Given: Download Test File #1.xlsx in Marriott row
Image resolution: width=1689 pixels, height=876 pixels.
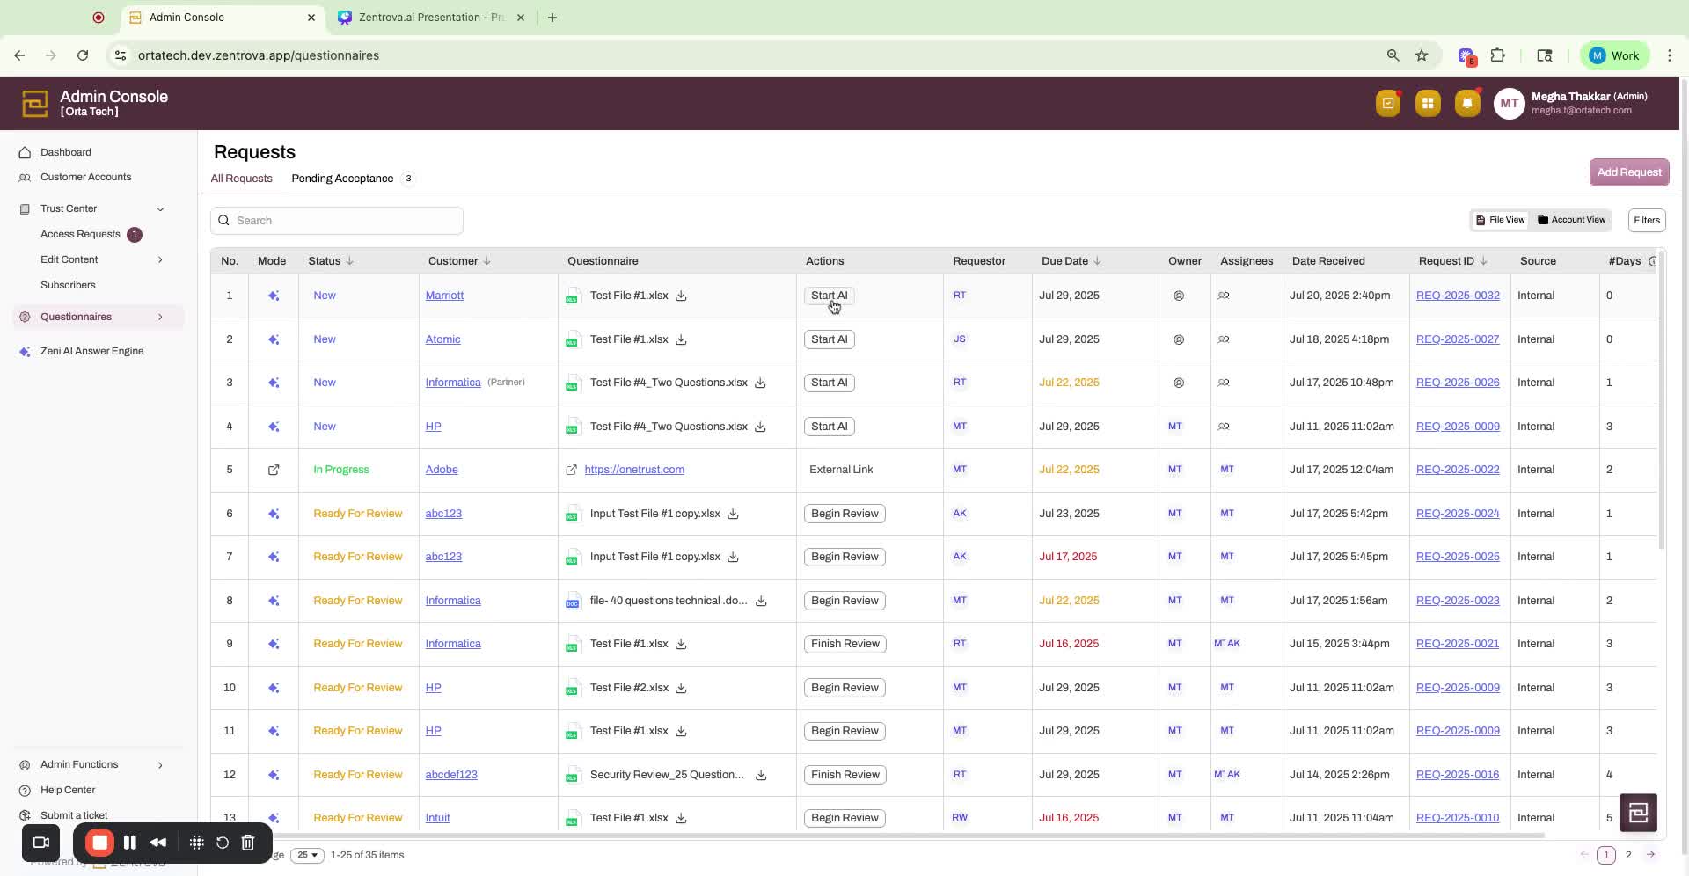Looking at the screenshot, I should pyautogui.click(x=681, y=296).
